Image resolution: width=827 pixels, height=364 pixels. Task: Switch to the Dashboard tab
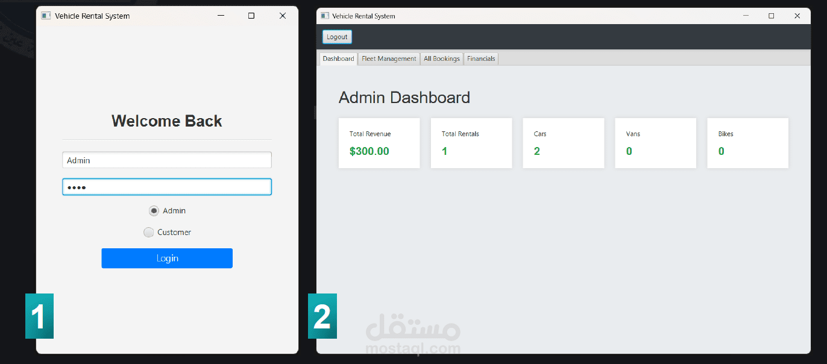click(338, 58)
